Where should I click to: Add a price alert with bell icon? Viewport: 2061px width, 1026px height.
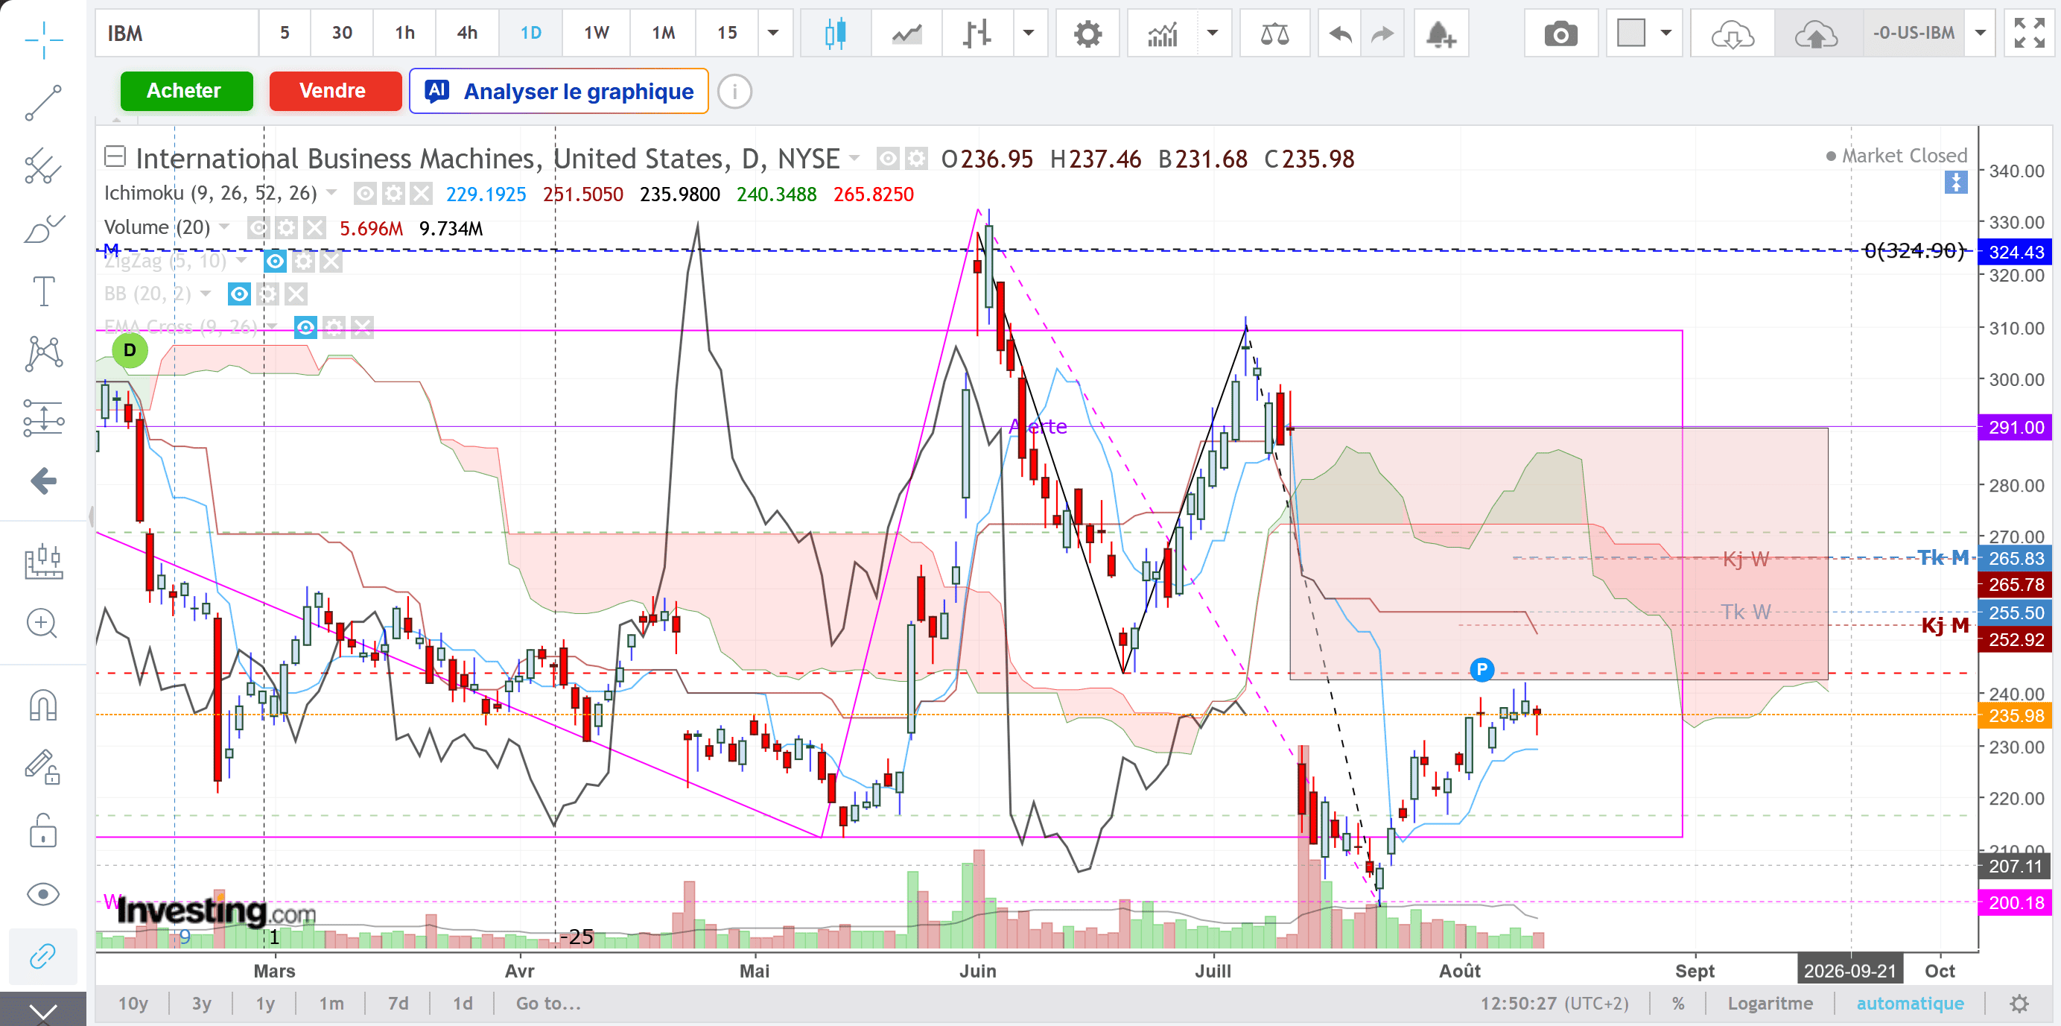pyautogui.click(x=1441, y=33)
